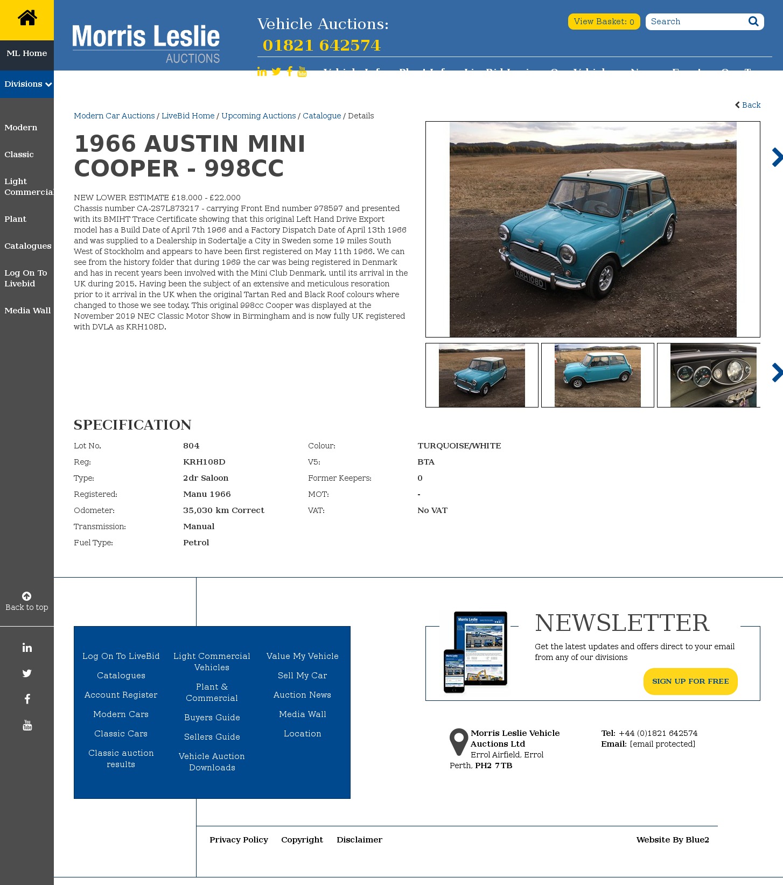This screenshot has width=783, height=885.
Task: Open Modern Cars footer link
Action: [x=121, y=714]
